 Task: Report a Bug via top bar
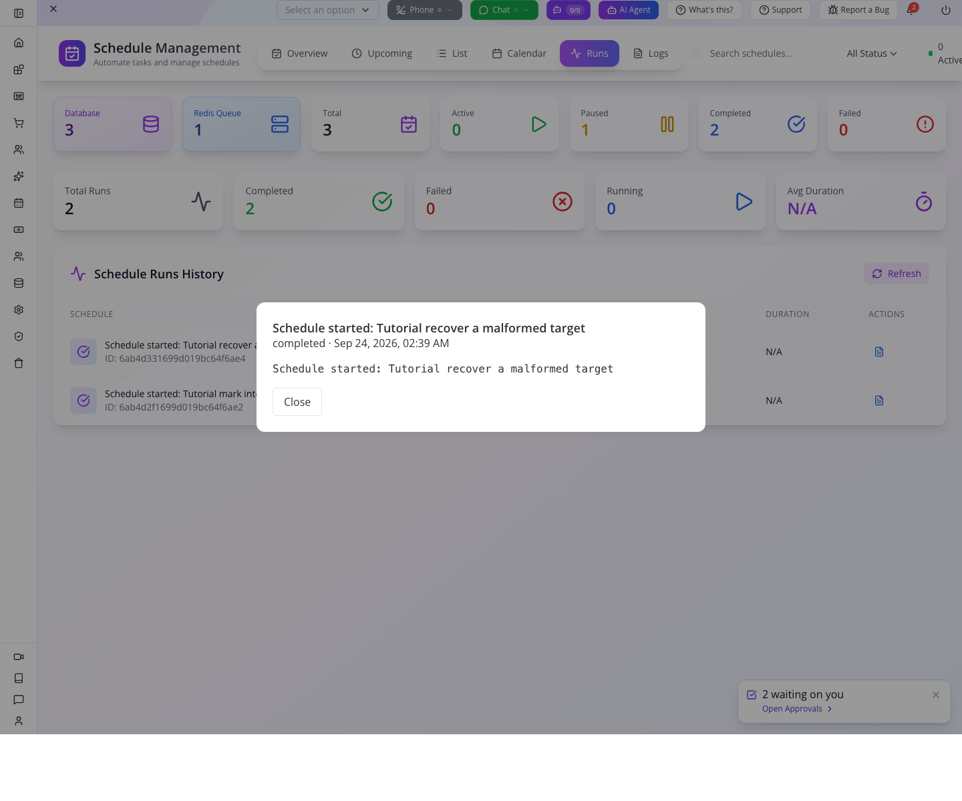(x=858, y=10)
